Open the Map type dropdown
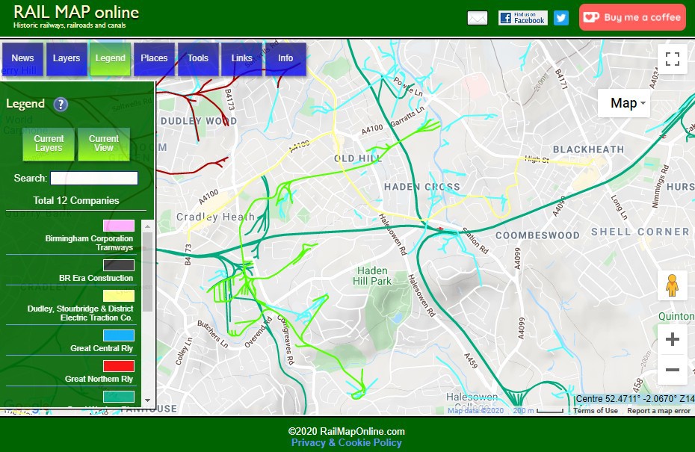Image resolution: width=695 pixels, height=452 pixels. click(624, 103)
